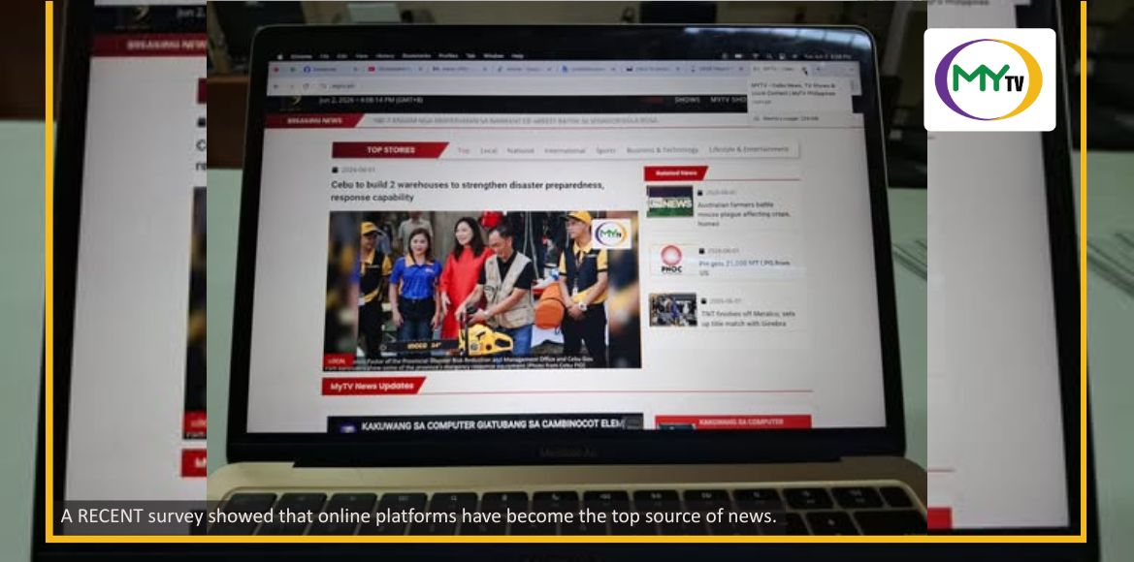Image resolution: width=1134 pixels, height=562 pixels.
Task: Select the International category tab
Action: tap(565, 150)
